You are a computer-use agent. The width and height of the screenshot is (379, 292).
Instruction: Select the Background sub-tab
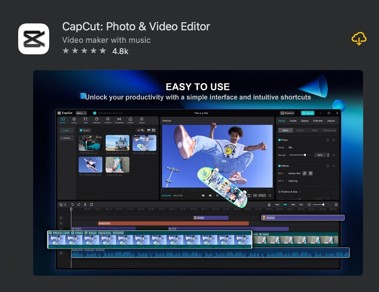(x=329, y=130)
